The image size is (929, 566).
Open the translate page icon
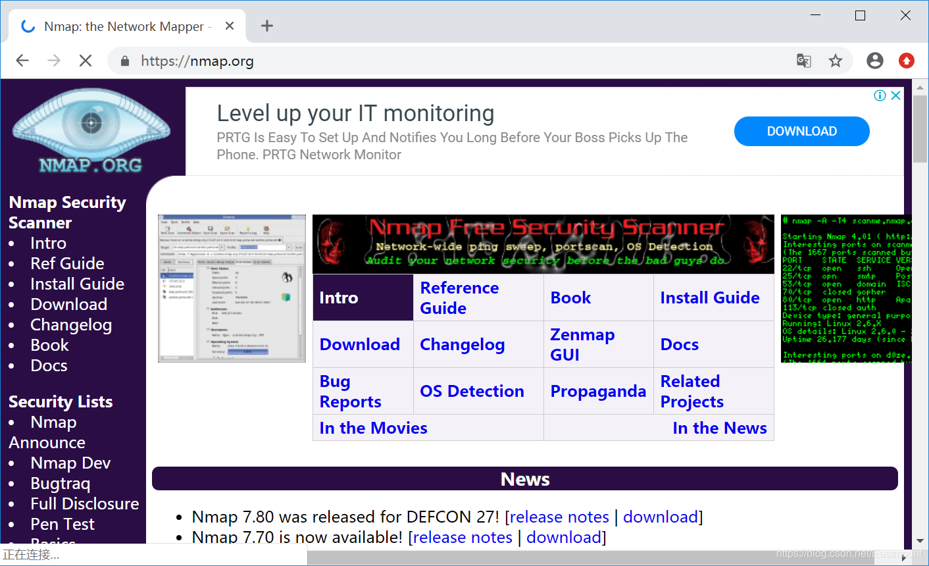tap(804, 61)
